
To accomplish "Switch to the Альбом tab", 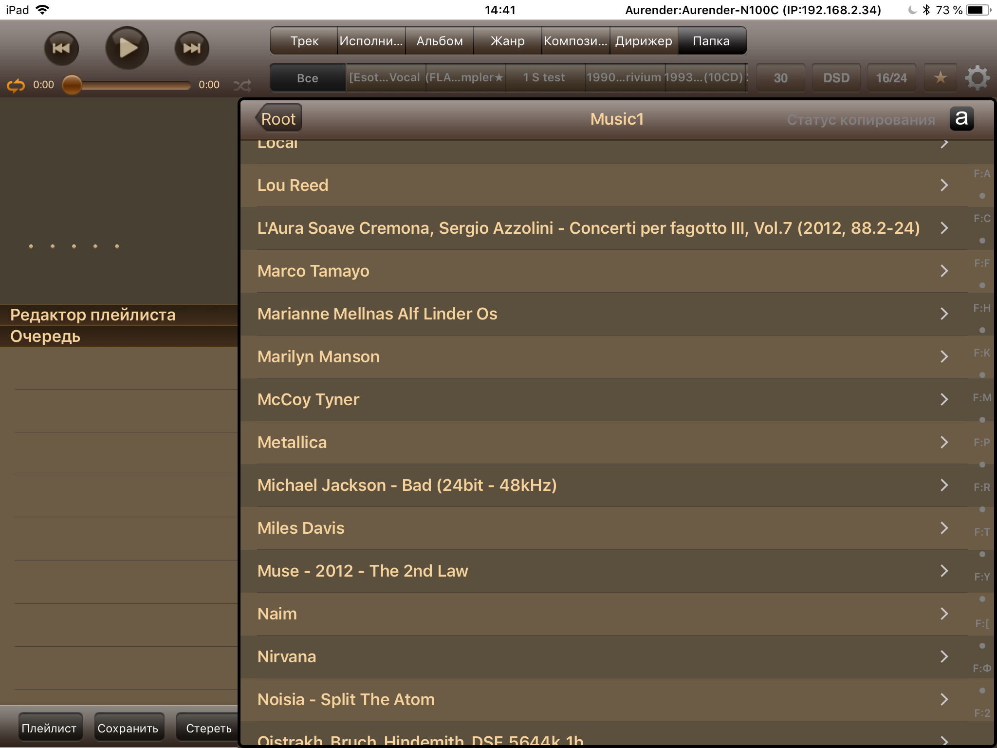I will tap(439, 41).
